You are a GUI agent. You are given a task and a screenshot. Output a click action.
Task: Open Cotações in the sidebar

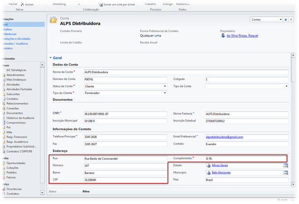(x=13, y=168)
